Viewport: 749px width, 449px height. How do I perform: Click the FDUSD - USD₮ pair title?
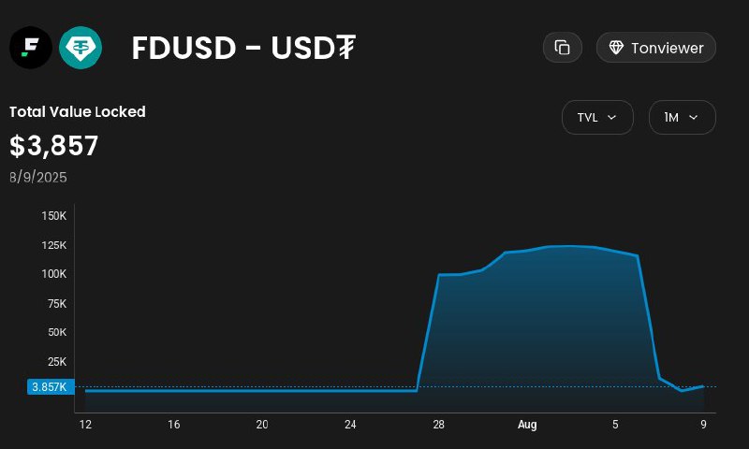click(x=243, y=48)
